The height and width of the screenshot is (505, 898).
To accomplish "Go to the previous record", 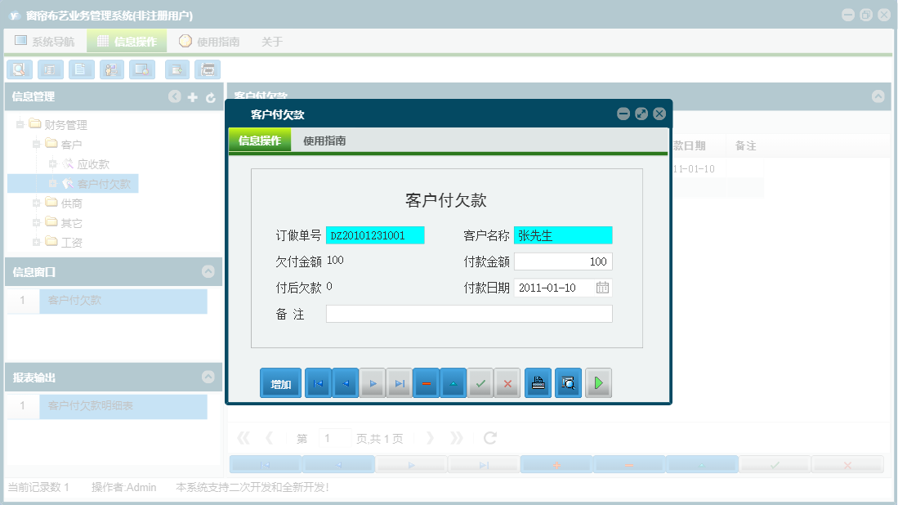I will click(x=345, y=382).
